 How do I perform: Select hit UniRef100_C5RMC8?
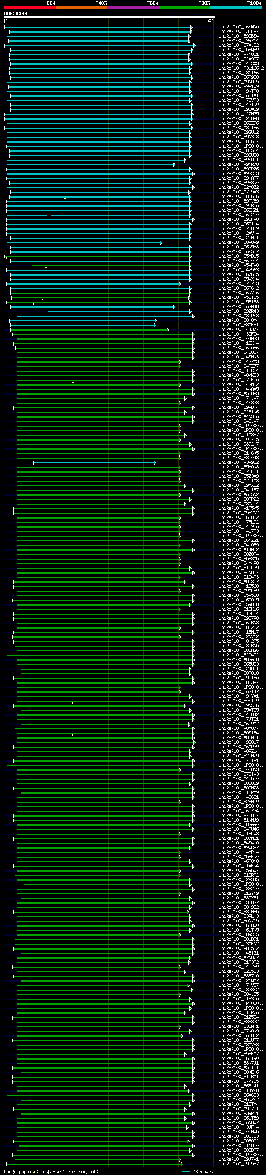tap(239, 605)
